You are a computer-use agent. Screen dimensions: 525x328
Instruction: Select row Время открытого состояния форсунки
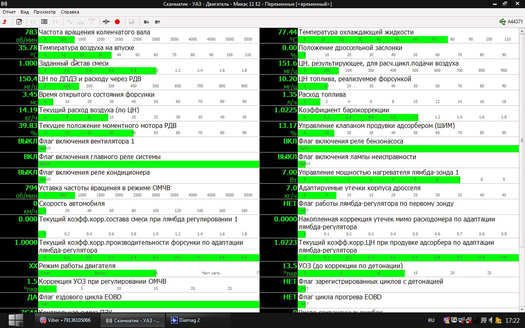pos(130,98)
